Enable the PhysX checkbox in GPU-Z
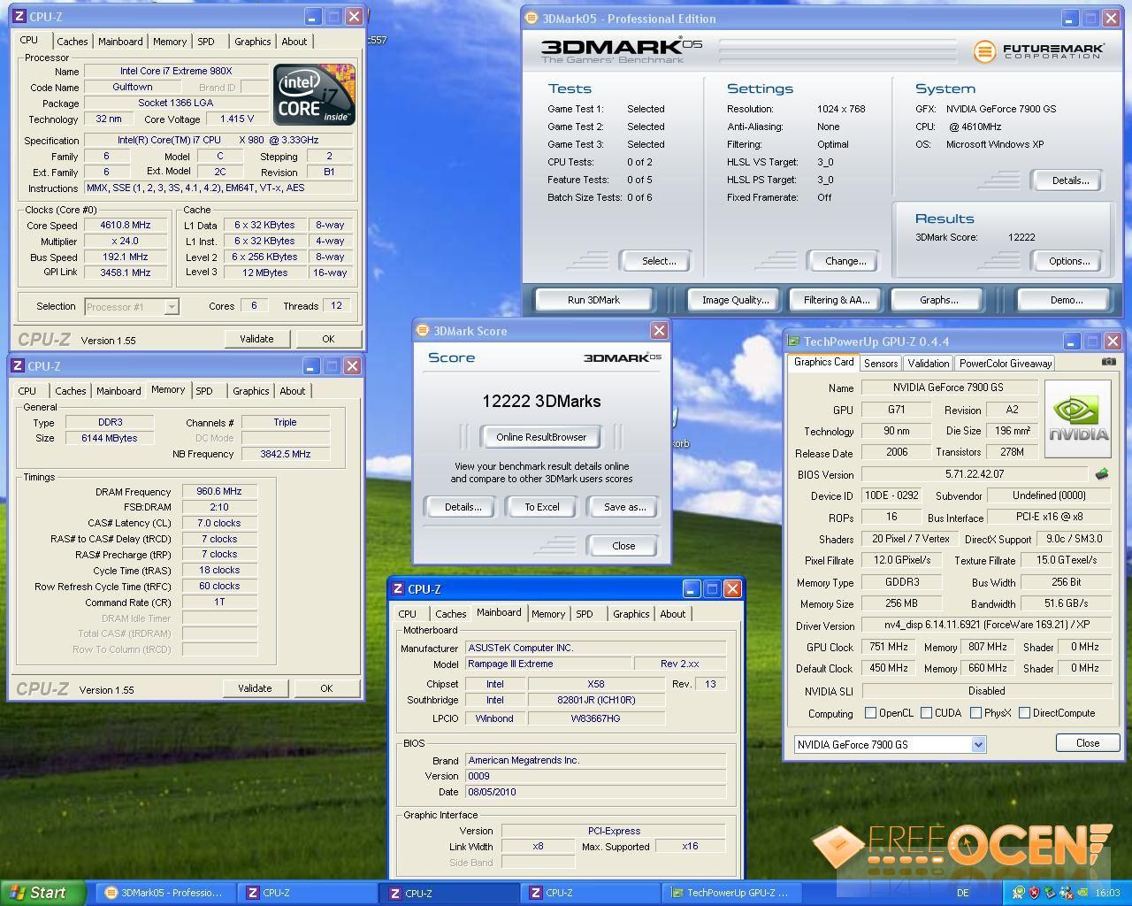This screenshot has height=906, width=1132. click(x=975, y=713)
